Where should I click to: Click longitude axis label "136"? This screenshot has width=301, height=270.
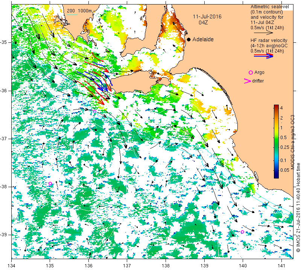[x=88, y=266]
